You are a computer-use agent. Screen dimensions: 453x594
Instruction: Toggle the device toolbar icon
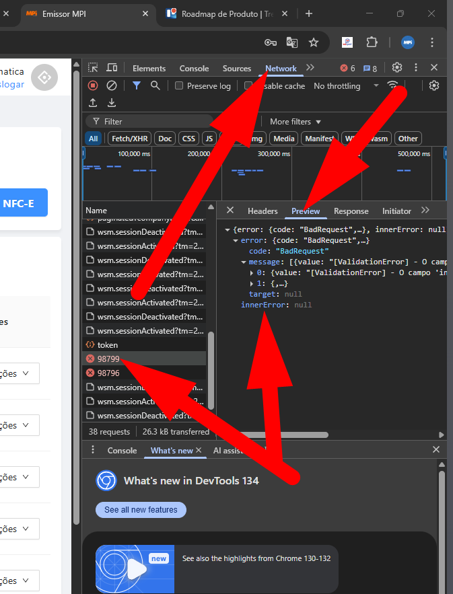coord(112,68)
